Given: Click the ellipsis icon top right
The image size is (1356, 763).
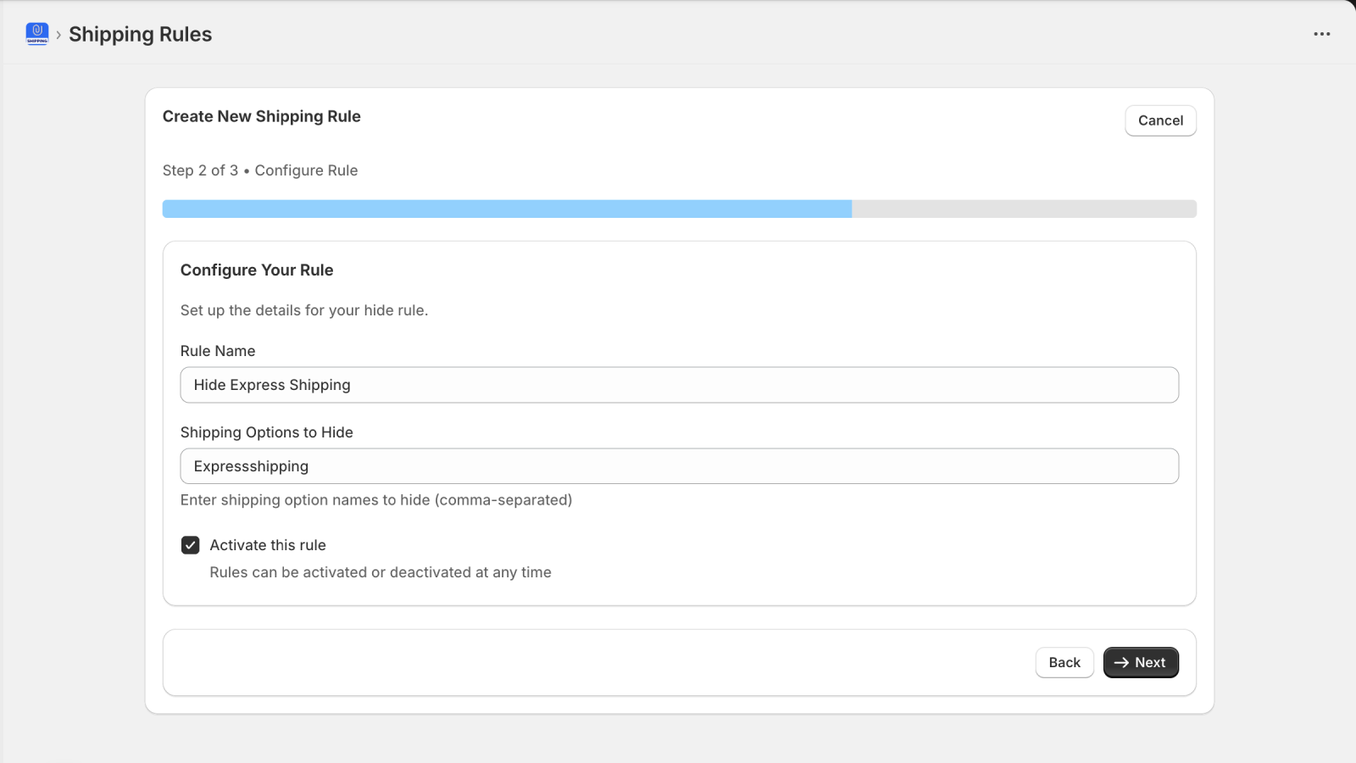Looking at the screenshot, I should click(x=1321, y=34).
